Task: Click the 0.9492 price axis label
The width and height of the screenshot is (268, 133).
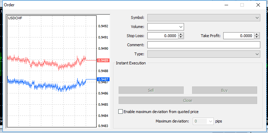Action: tap(104, 26)
